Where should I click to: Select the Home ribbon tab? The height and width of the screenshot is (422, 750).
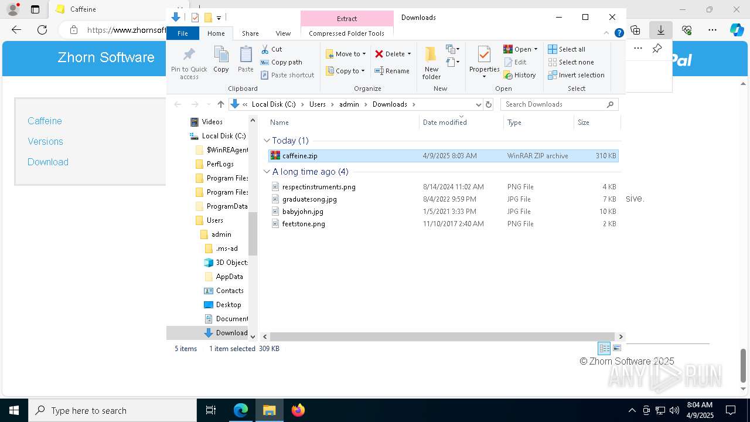tap(216, 33)
